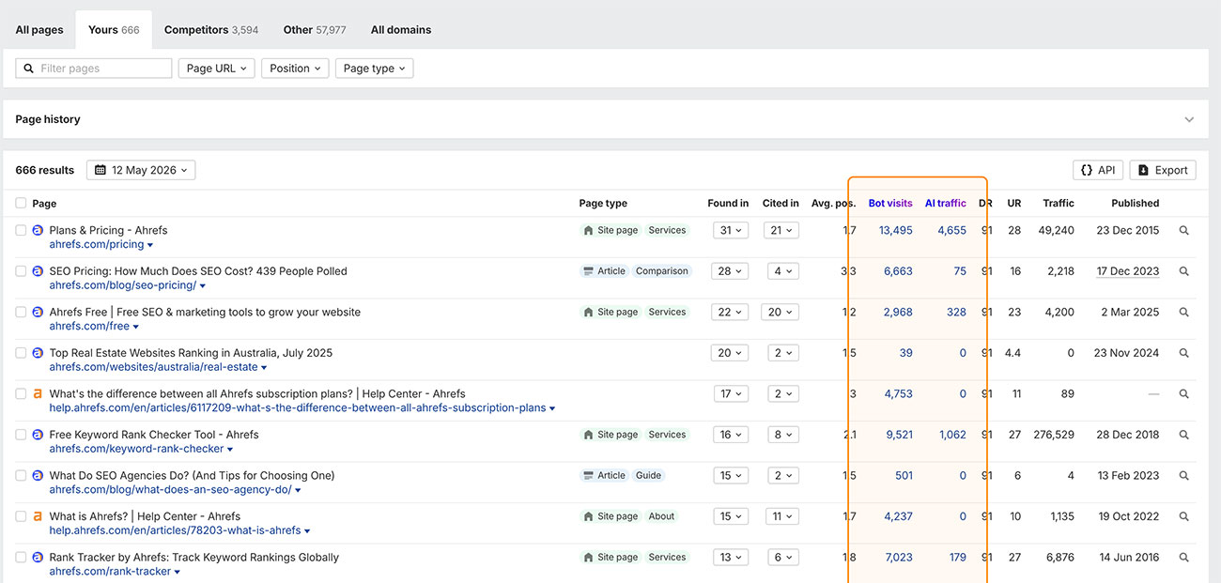
Task: Click the magnifier icon in What is Ahrefs row
Action: pyautogui.click(x=1183, y=516)
